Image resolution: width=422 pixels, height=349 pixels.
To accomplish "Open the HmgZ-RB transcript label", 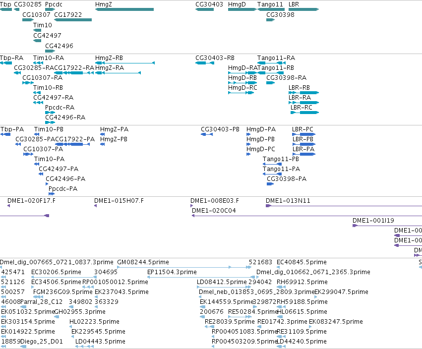I will pyautogui.click(x=109, y=58).
